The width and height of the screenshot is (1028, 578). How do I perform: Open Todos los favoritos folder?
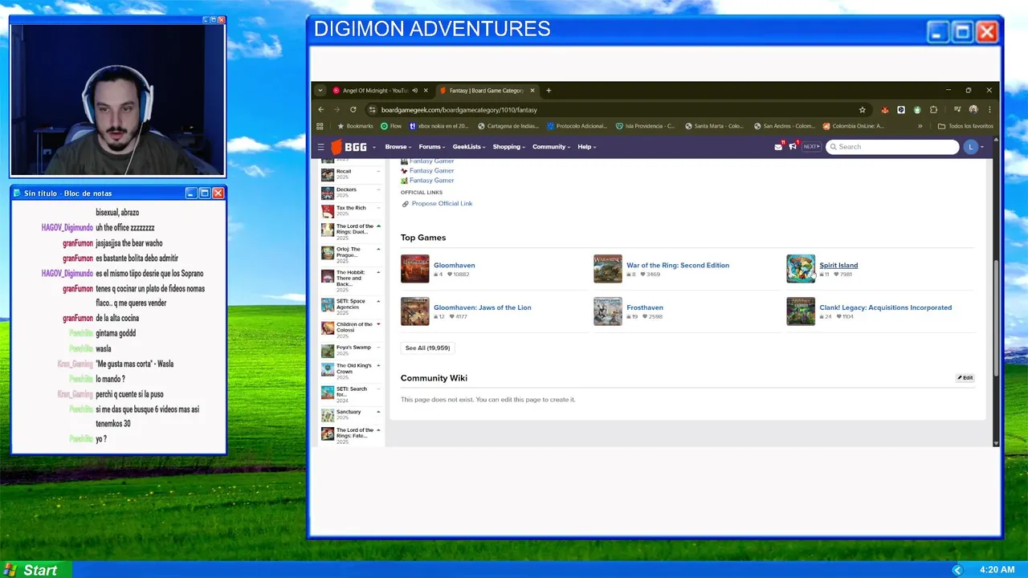965,126
